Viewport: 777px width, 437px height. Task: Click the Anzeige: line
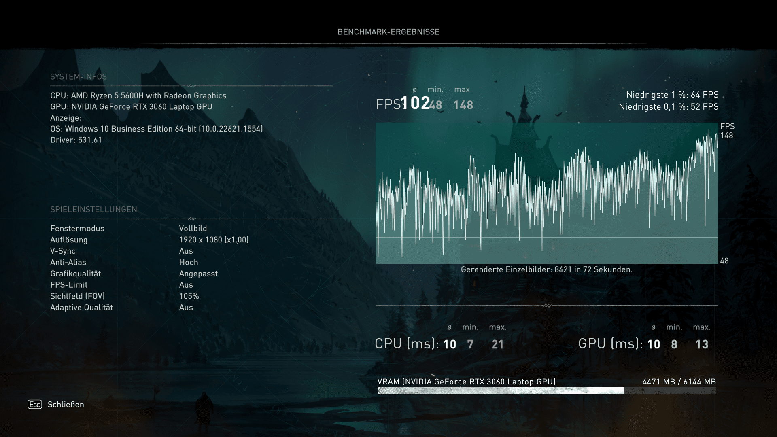(x=66, y=118)
